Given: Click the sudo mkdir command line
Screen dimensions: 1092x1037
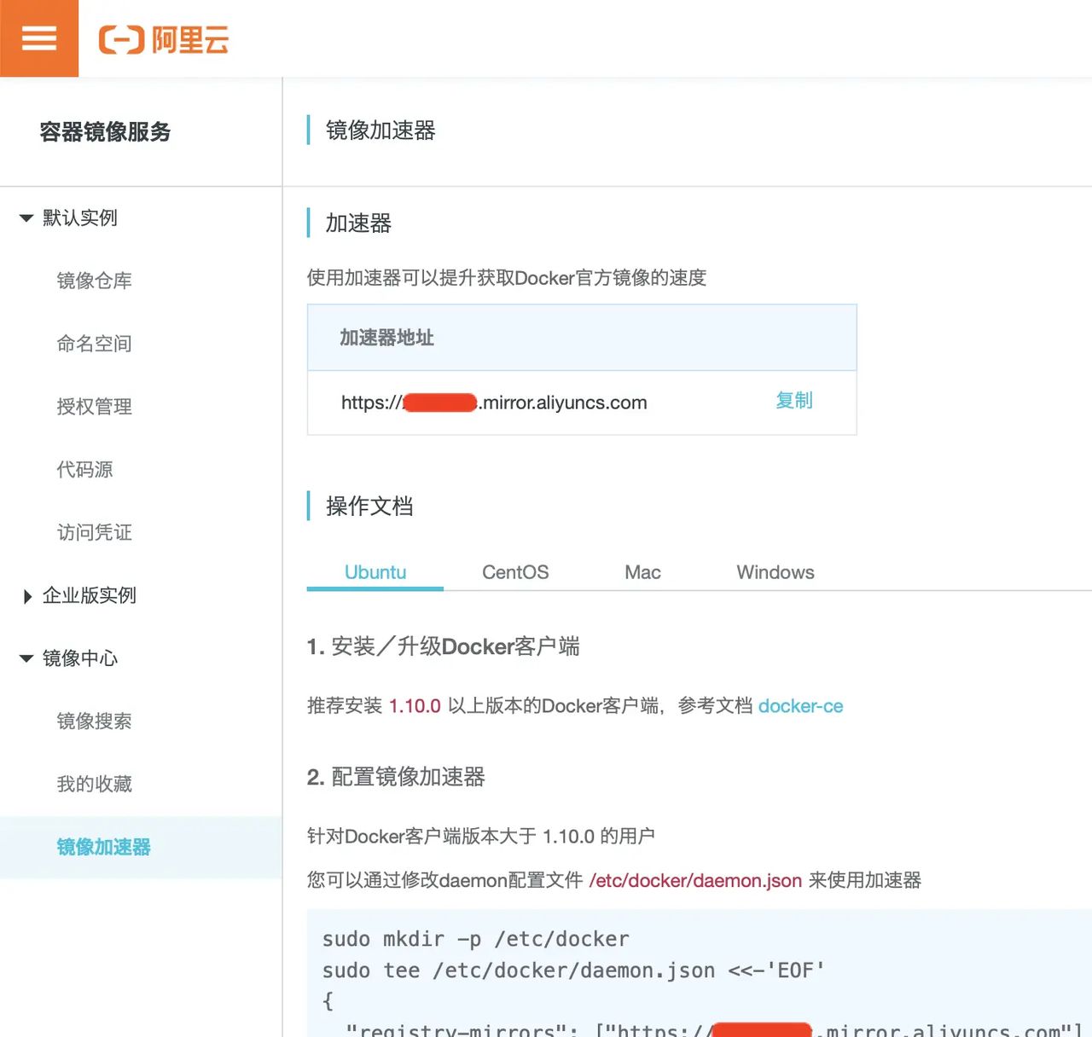Looking at the screenshot, I should 475,939.
